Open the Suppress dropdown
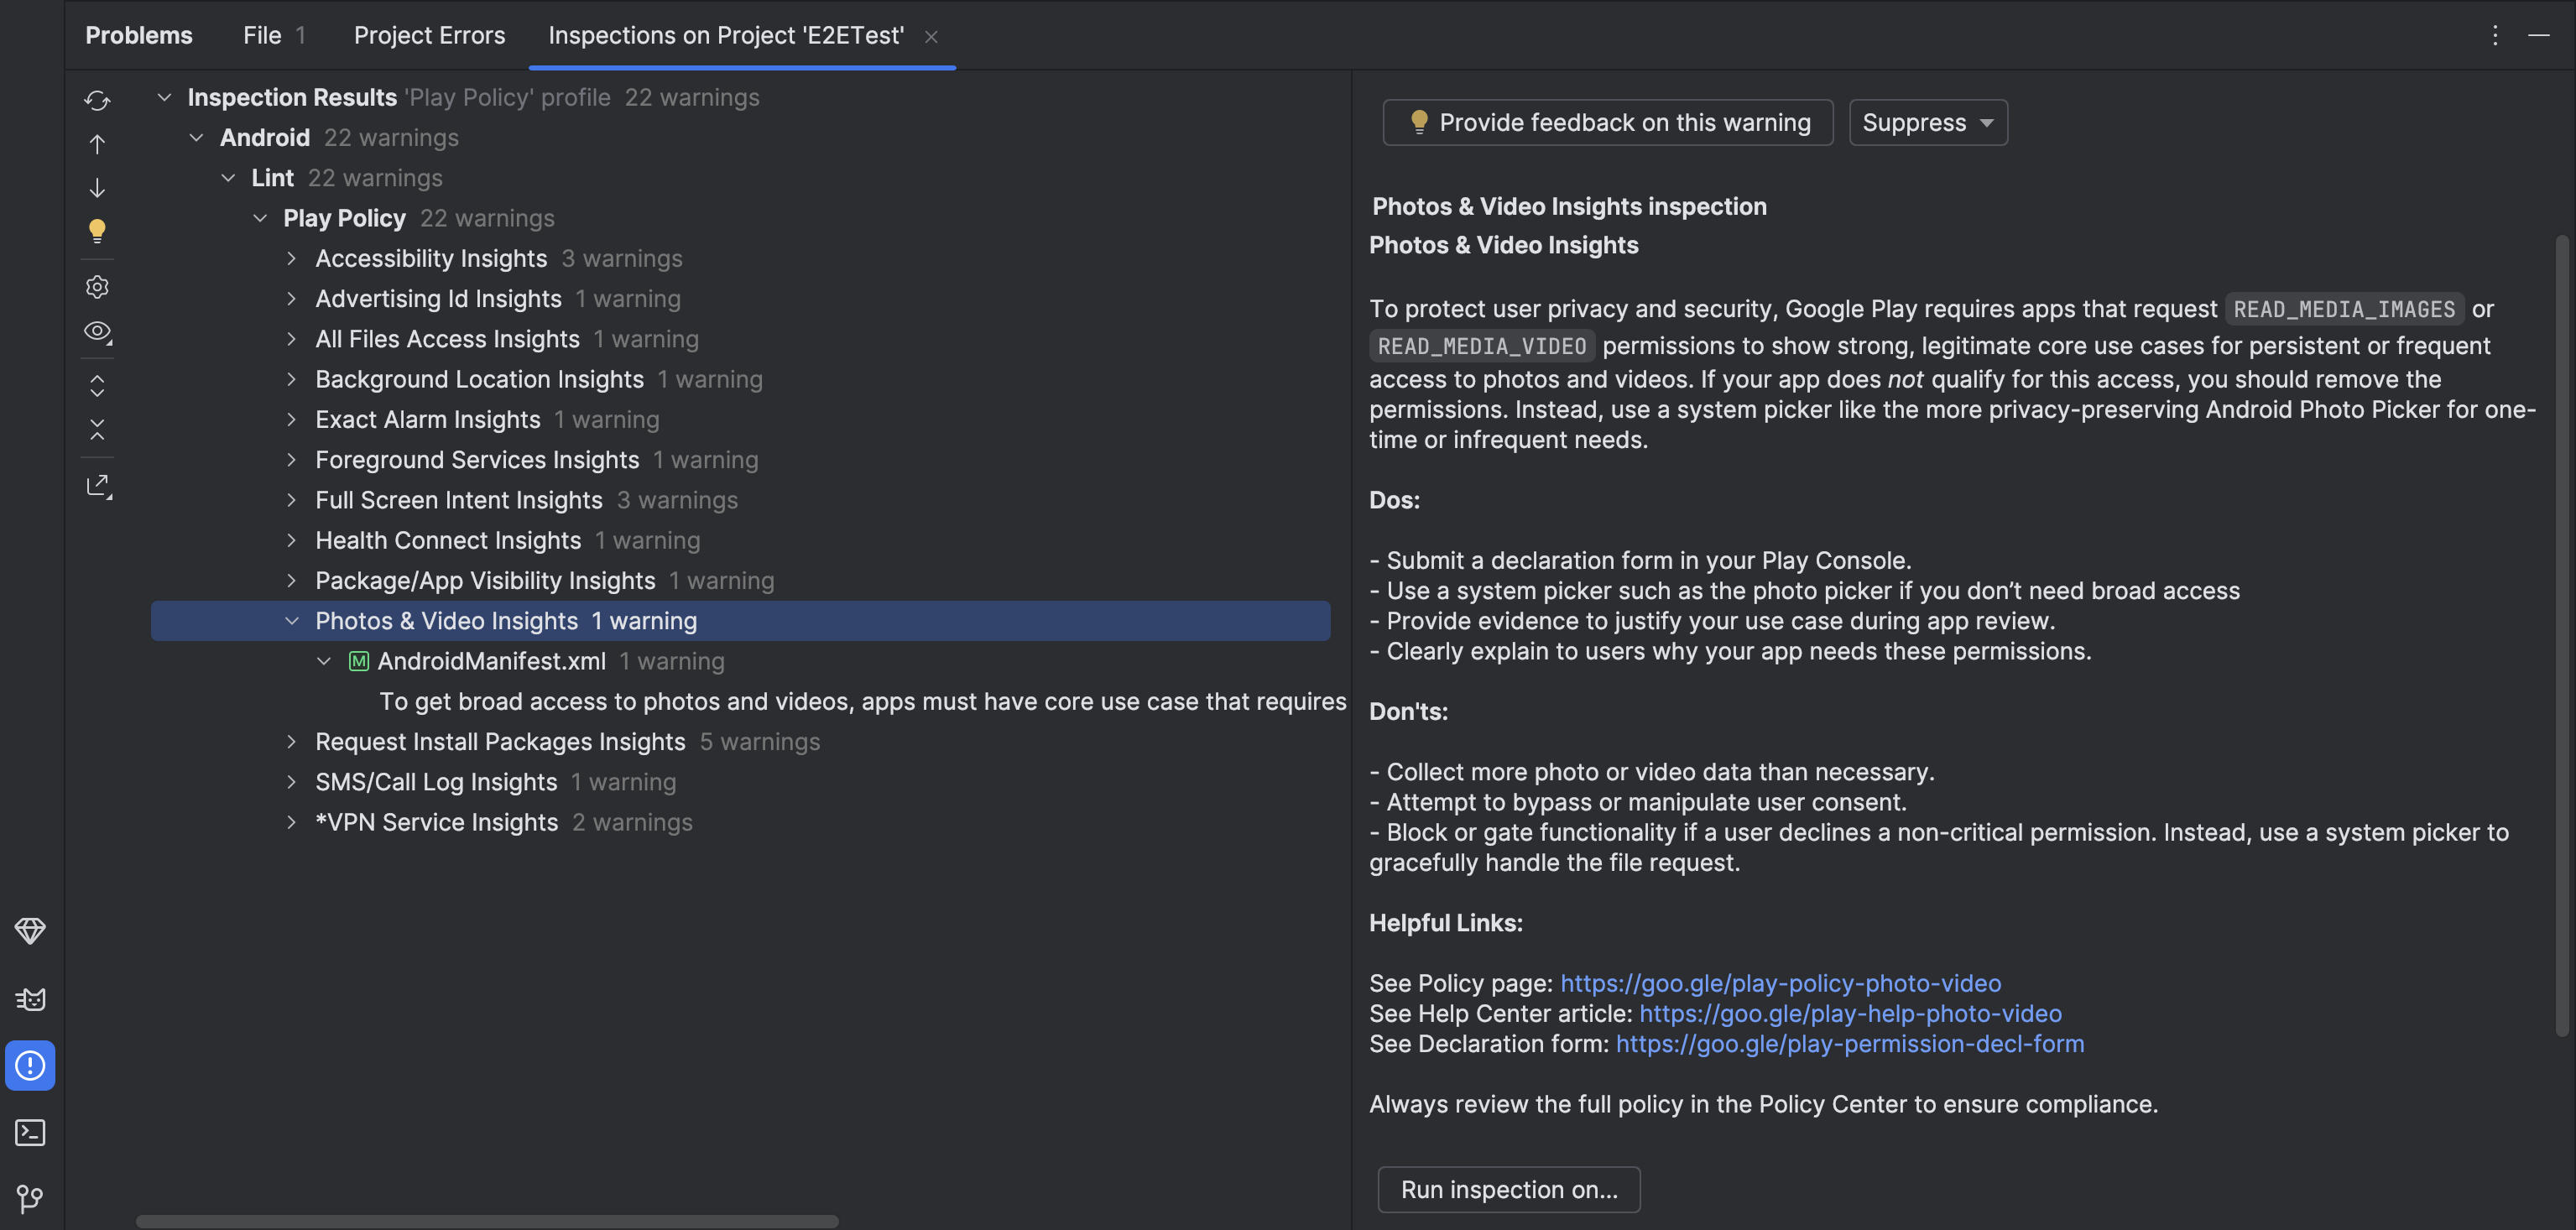2576x1230 pixels. (1927, 122)
